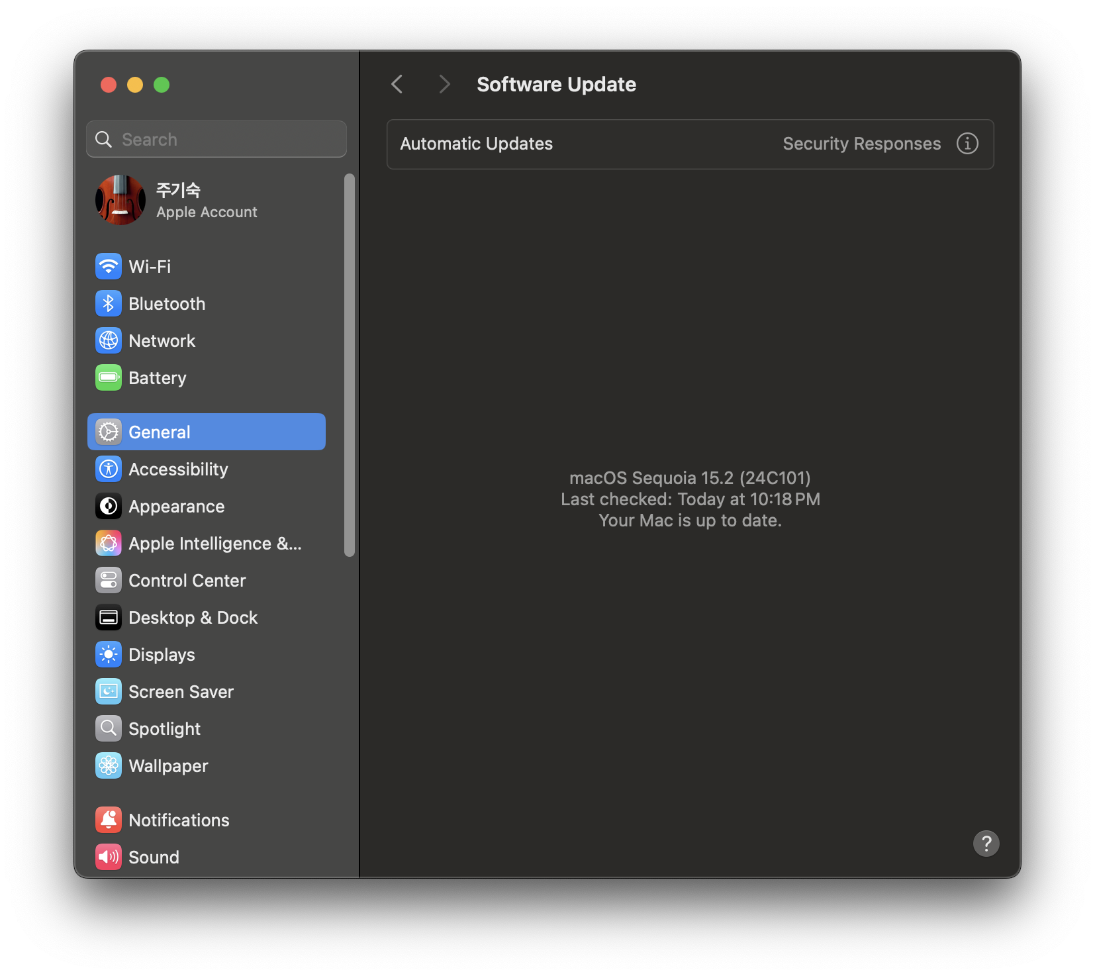
Task: Open Desktop & Dock icon
Action: [x=109, y=617]
